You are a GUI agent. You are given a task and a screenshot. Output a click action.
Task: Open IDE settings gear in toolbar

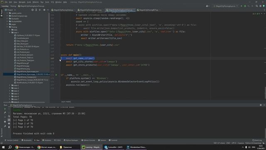[261, 6]
